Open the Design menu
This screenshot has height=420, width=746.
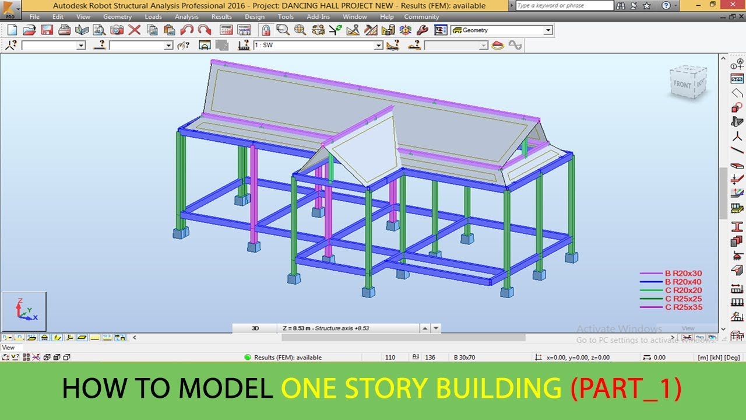(255, 17)
